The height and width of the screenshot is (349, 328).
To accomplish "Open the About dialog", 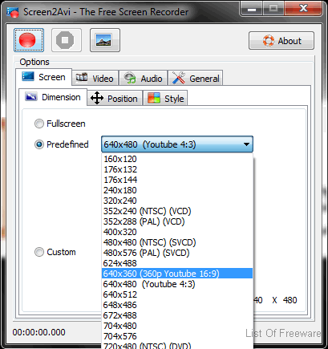I will (x=281, y=41).
